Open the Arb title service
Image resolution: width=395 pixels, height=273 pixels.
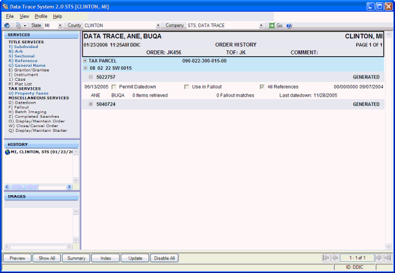coord(16,52)
